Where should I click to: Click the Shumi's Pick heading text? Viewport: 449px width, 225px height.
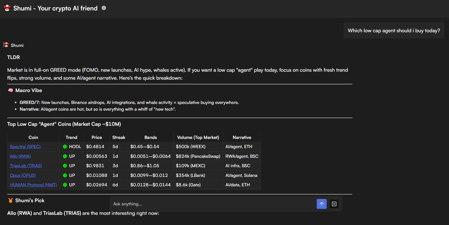point(30,200)
